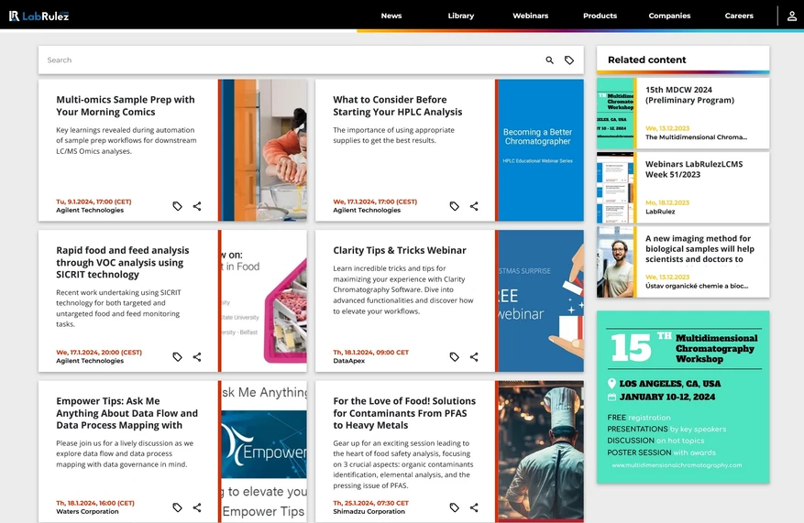Open Webinars LabRulezLCMS Week 51/2023 link
The image size is (804, 523).
pyautogui.click(x=694, y=169)
